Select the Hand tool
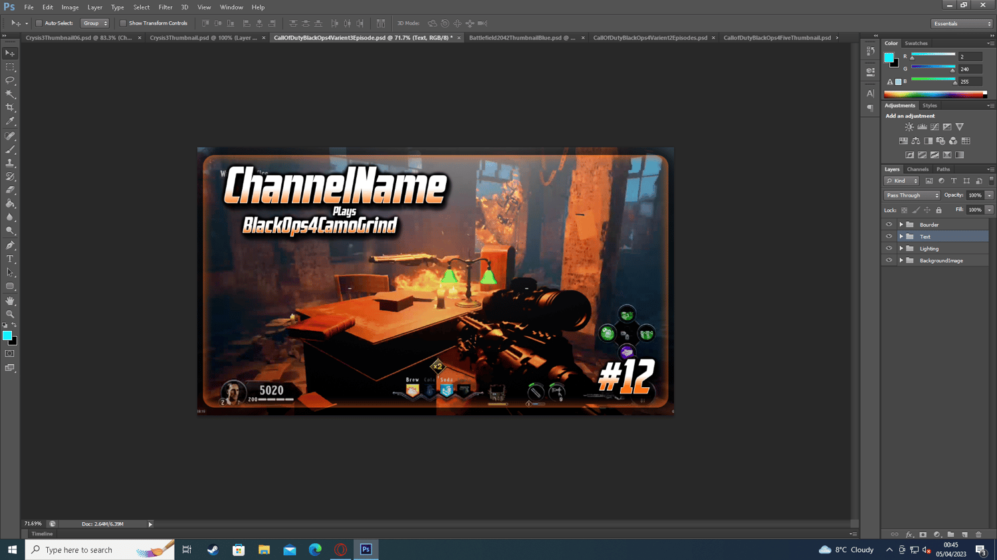 pyautogui.click(x=10, y=301)
